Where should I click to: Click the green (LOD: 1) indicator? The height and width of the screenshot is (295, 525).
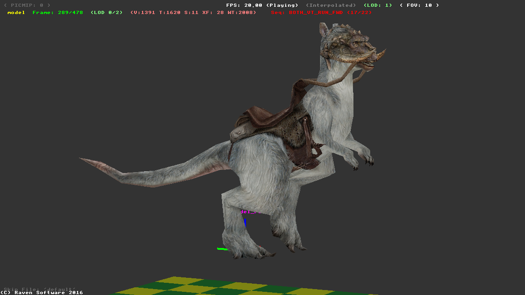point(378,5)
